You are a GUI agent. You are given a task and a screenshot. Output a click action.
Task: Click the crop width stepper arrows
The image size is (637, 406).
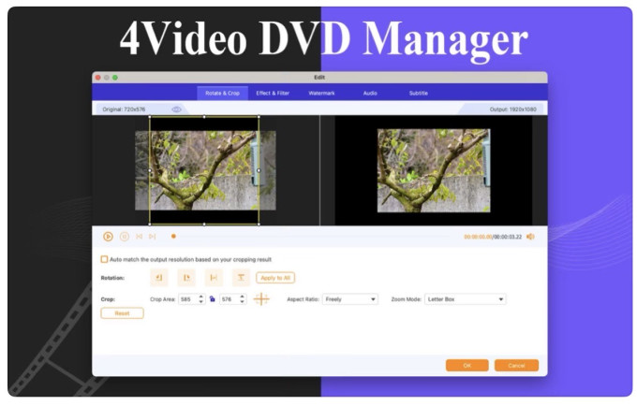(x=201, y=299)
